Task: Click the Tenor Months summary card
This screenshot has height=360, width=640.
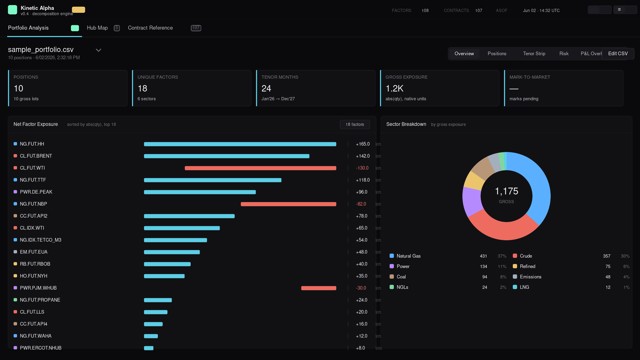Action: (316, 88)
